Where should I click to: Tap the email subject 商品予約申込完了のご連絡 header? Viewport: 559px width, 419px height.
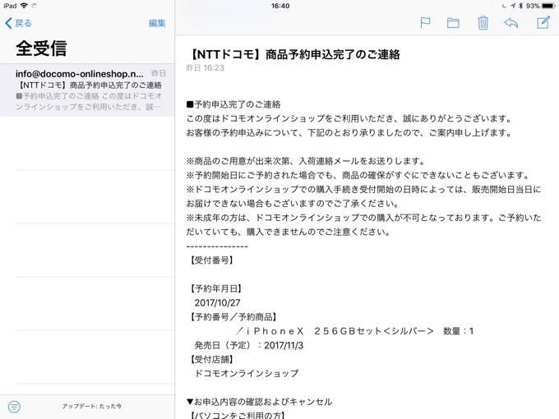tap(293, 54)
